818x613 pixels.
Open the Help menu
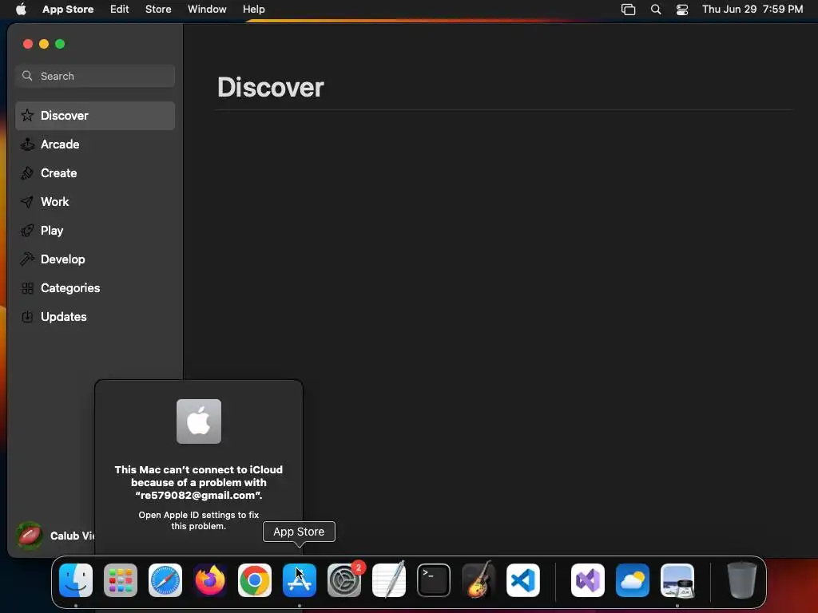[x=253, y=9]
